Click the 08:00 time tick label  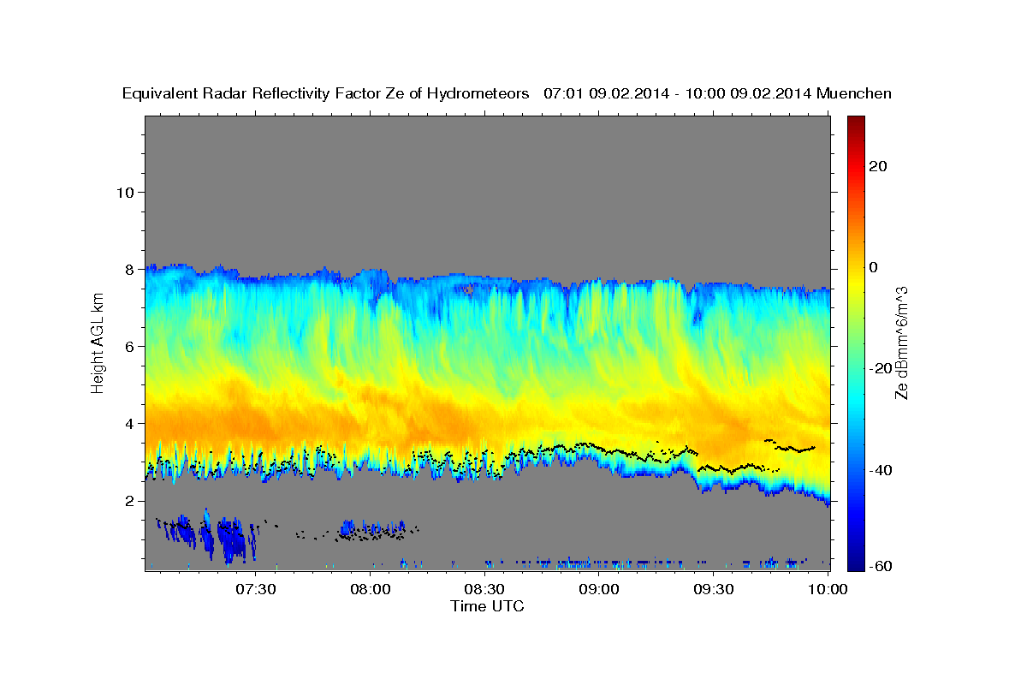click(x=371, y=590)
